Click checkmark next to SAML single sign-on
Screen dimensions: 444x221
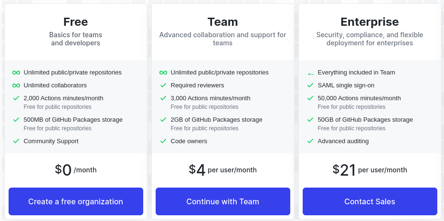click(x=310, y=85)
